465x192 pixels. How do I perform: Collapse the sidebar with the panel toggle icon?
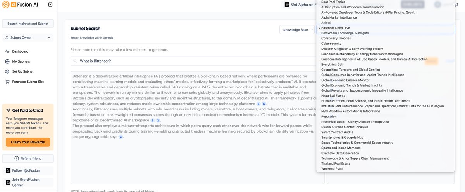pyautogui.click(x=50, y=5)
